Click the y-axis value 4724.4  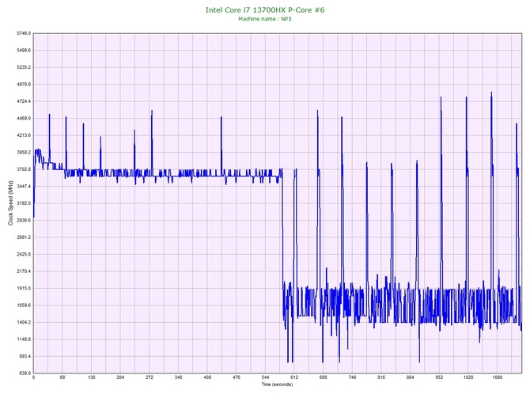(24, 101)
